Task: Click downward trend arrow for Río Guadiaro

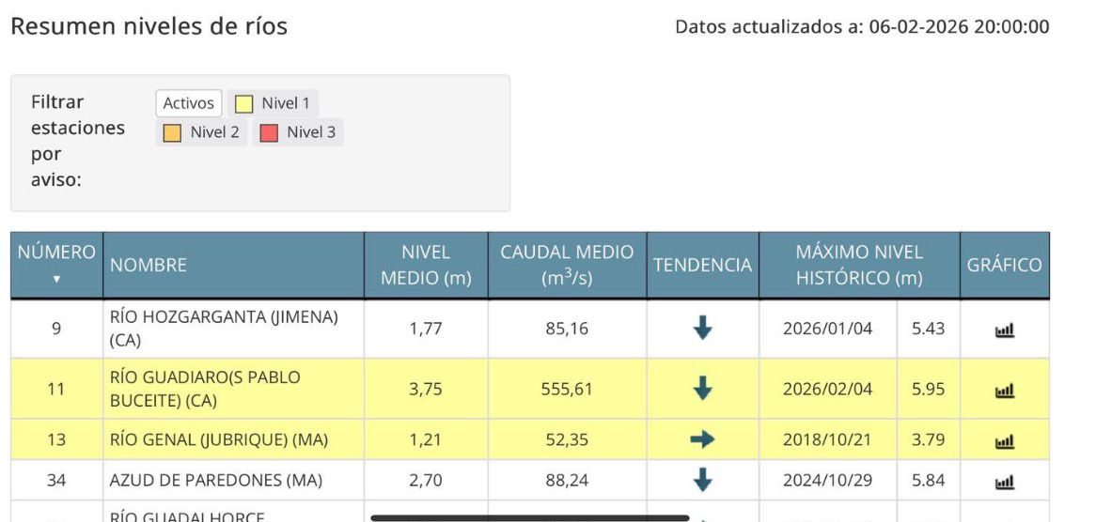Action: coord(702,389)
